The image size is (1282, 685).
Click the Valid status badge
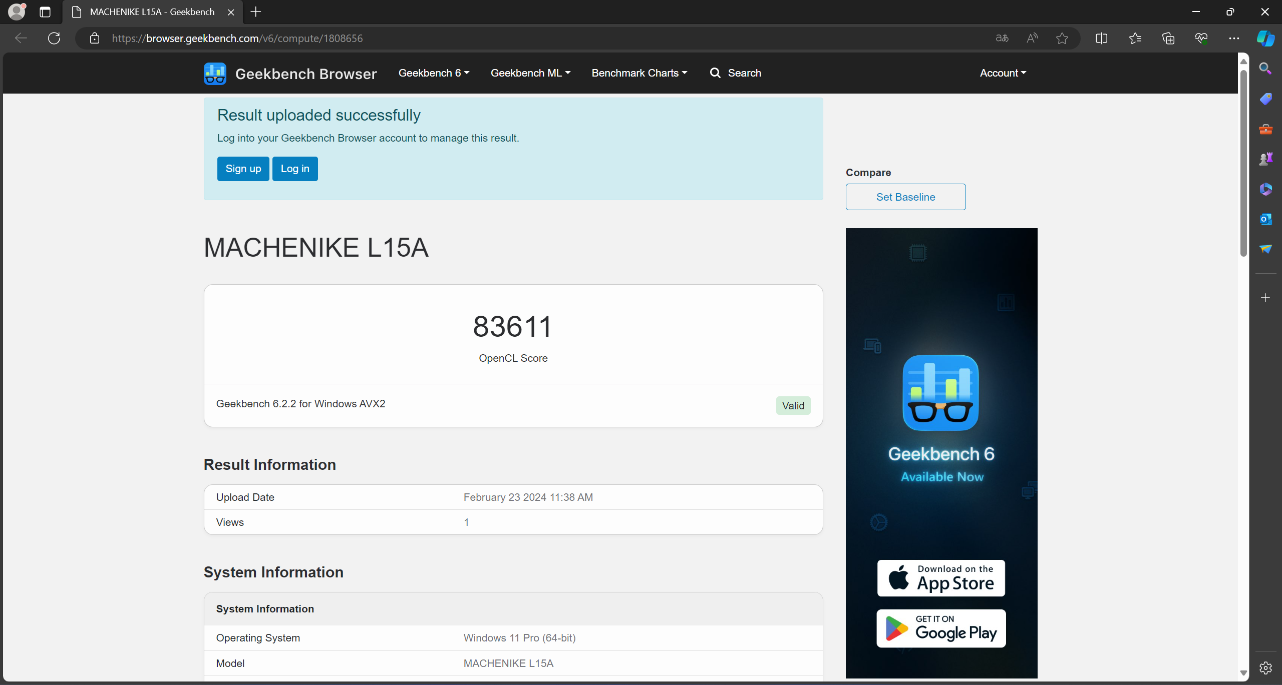tap(793, 406)
